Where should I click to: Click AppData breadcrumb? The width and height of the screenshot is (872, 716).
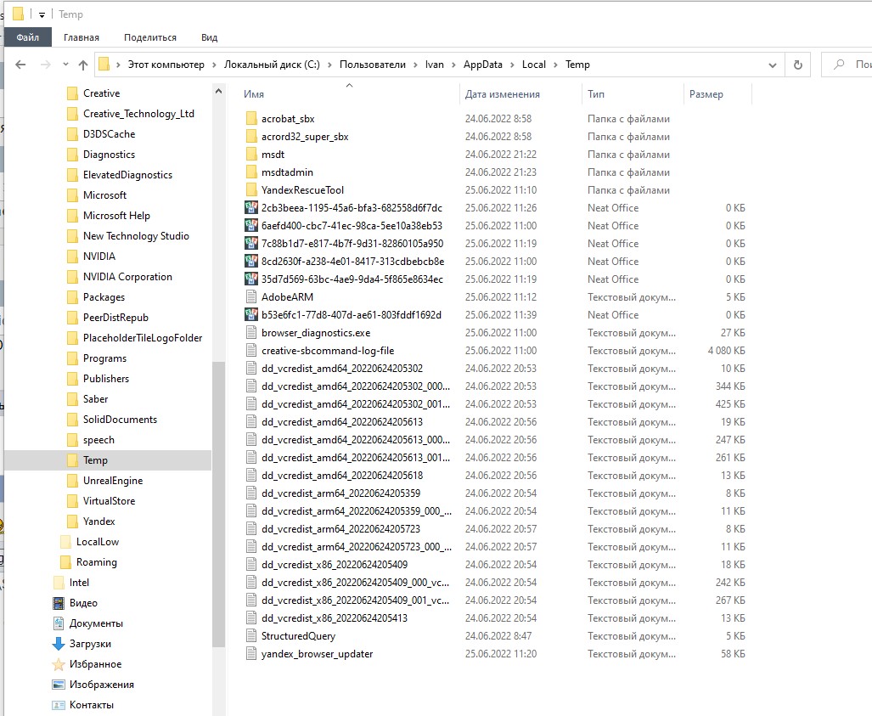click(483, 65)
